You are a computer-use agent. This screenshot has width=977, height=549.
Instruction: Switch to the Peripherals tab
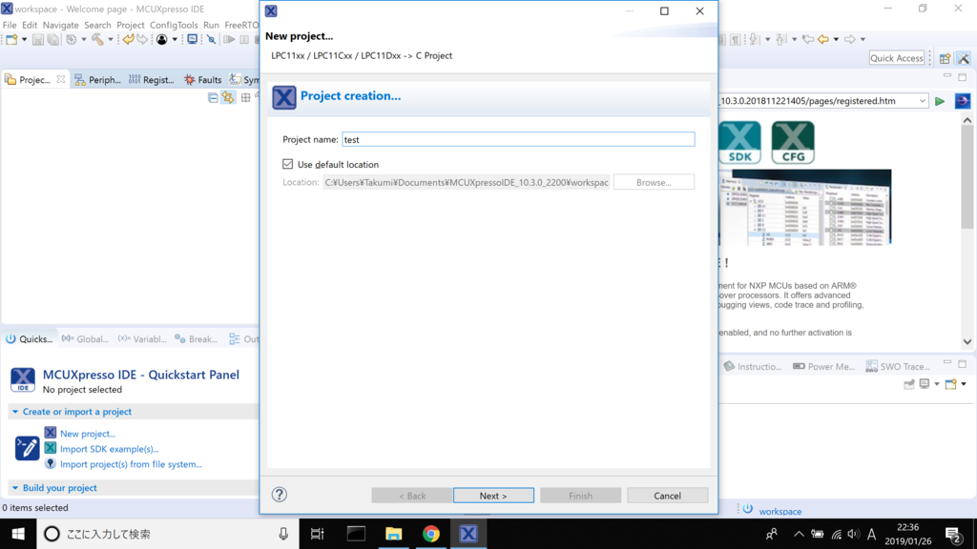coord(98,80)
